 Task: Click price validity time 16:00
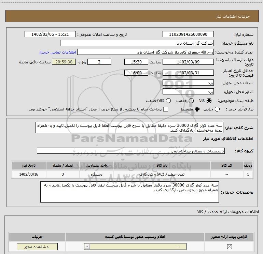(136, 73)
